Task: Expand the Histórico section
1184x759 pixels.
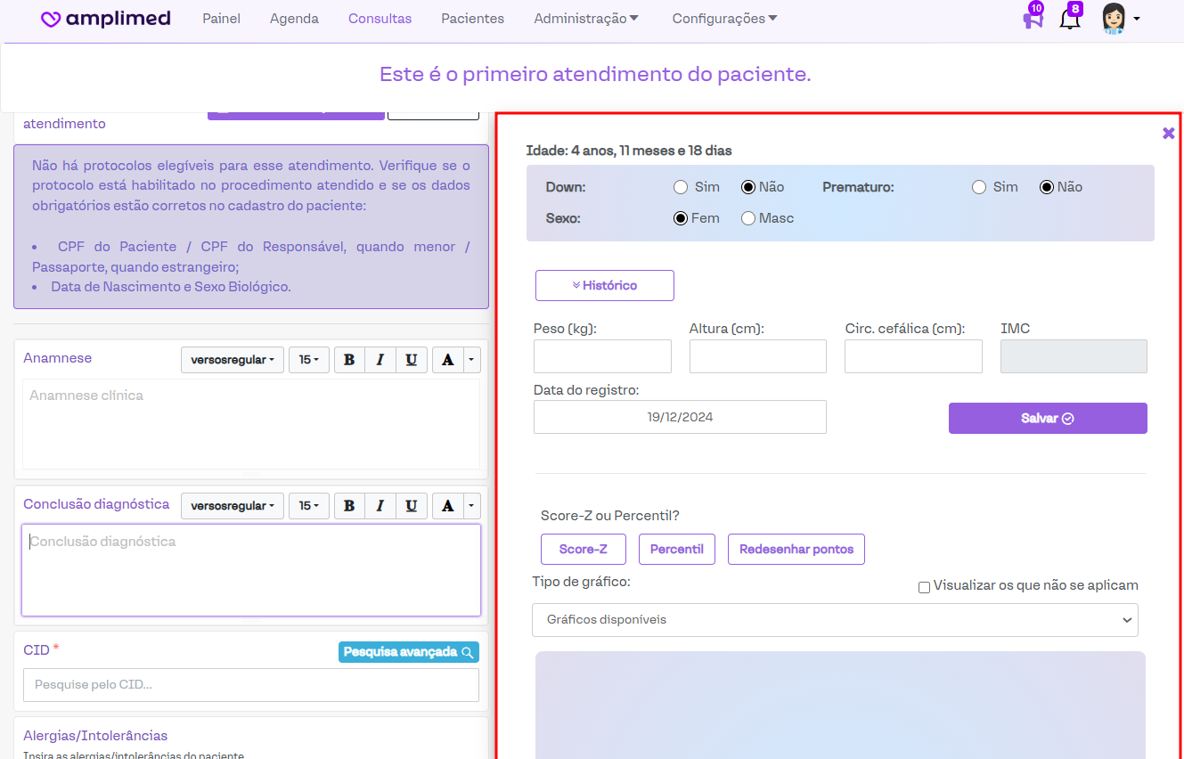Action: coord(604,285)
